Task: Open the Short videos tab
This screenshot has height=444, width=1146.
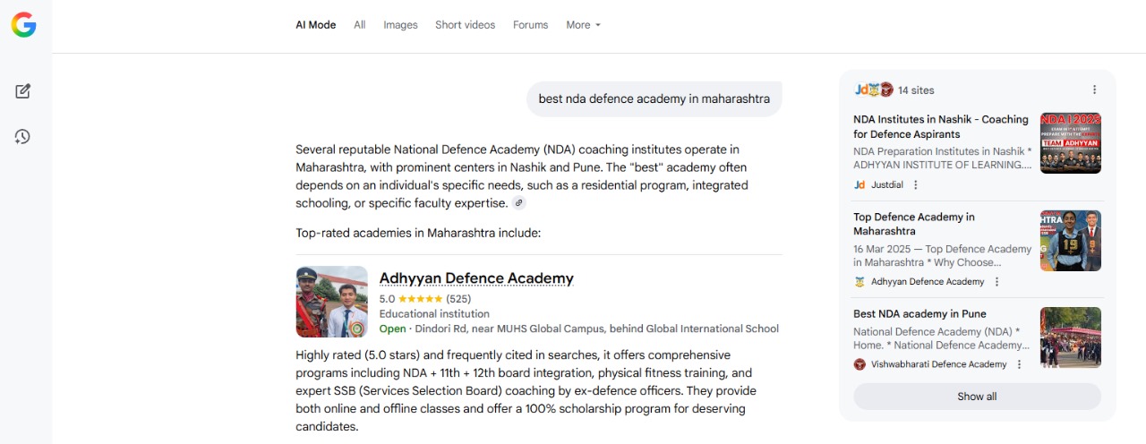Action: 465,25
